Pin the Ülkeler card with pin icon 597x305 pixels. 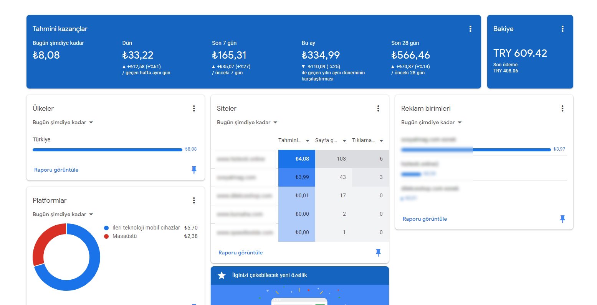(194, 170)
